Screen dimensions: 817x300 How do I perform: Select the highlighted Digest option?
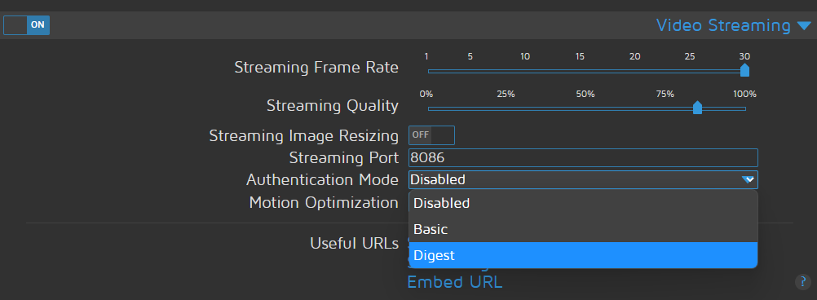pyautogui.click(x=583, y=255)
